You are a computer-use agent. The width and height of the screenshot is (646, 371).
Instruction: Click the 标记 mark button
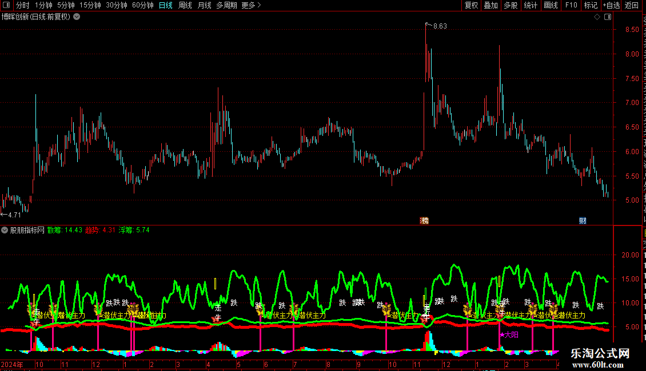(x=591, y=5)
